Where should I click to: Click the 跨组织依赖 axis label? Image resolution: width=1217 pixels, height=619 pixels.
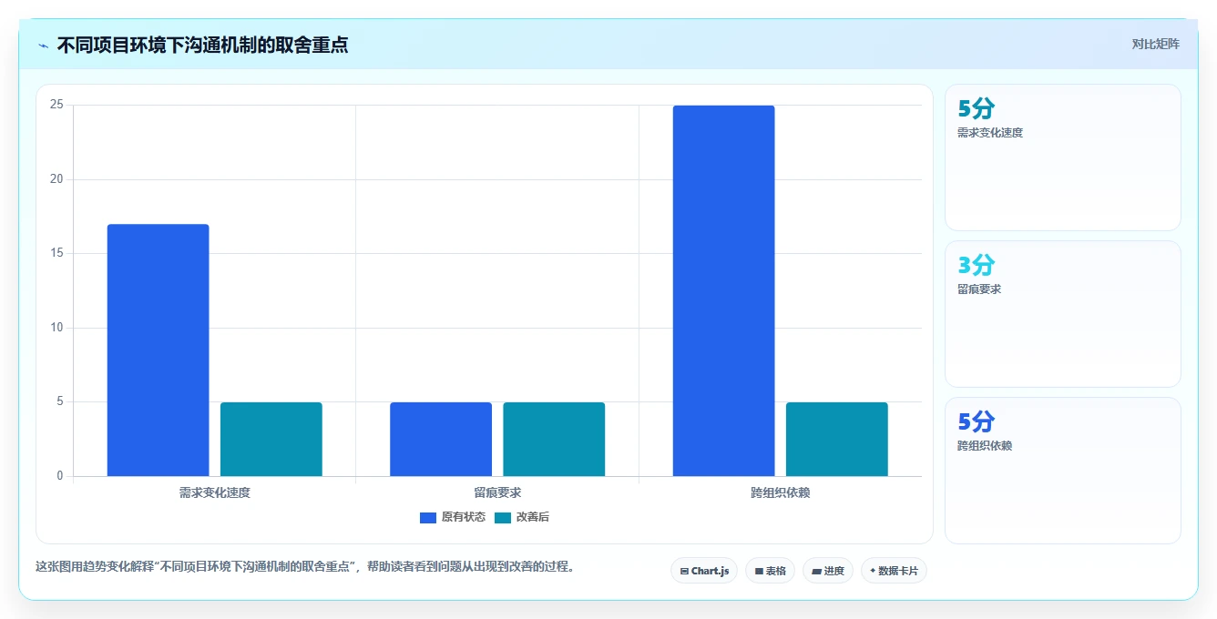tap(781, 492)
